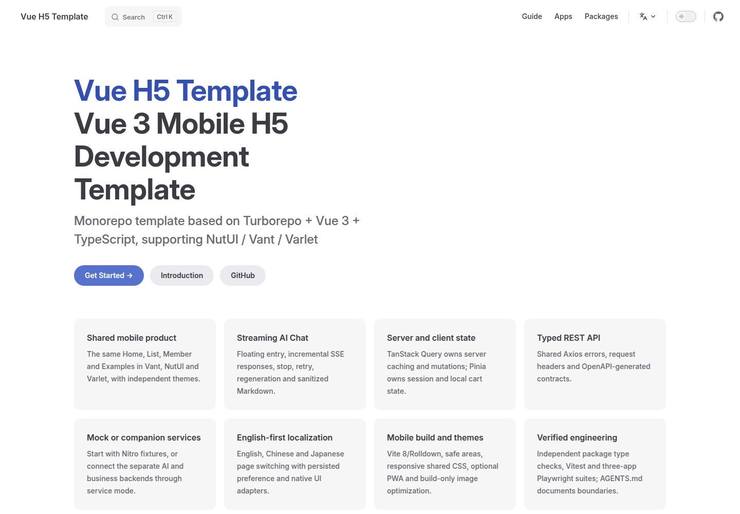Click the GitHub hero button
The height and width of the screenshot is (514, 740).
coord(243,276)
